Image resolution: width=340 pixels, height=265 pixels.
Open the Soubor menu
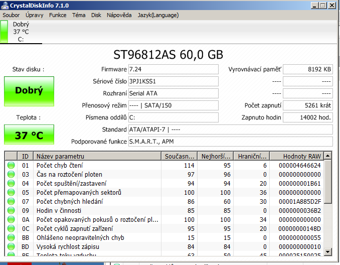(x=11, y=15)
